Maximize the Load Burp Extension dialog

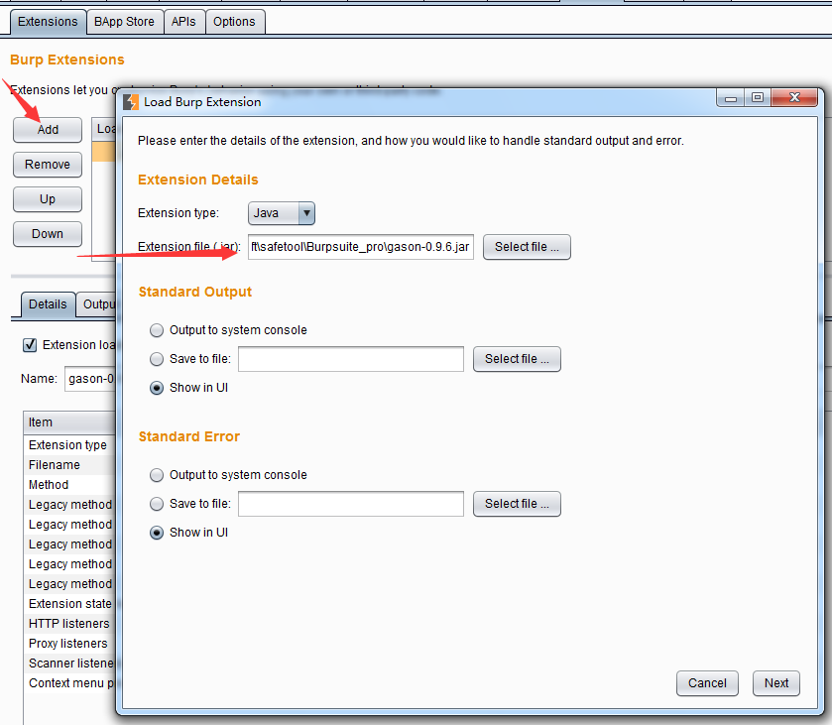pyautogui.click(x=758, y=98)
